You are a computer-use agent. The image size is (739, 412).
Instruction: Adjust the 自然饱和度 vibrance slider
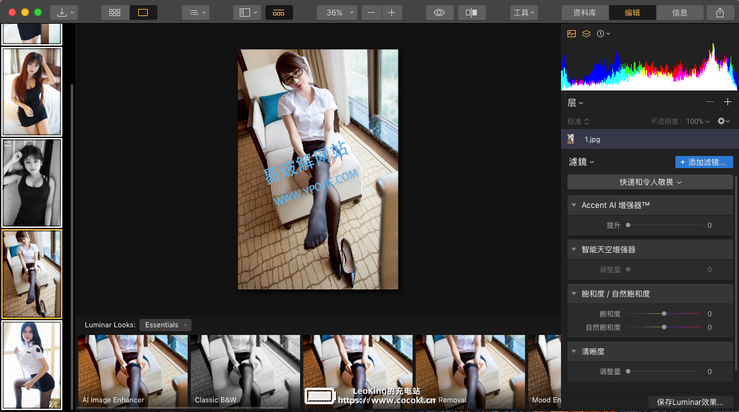664,327
